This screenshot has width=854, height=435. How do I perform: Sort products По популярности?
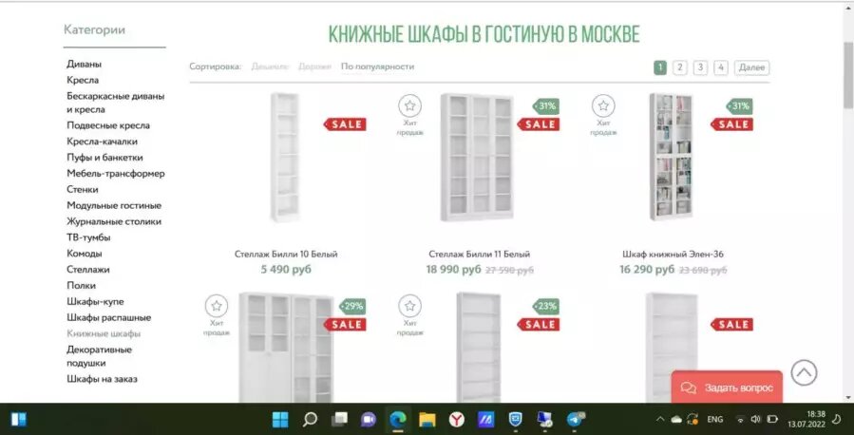(377, 66)
